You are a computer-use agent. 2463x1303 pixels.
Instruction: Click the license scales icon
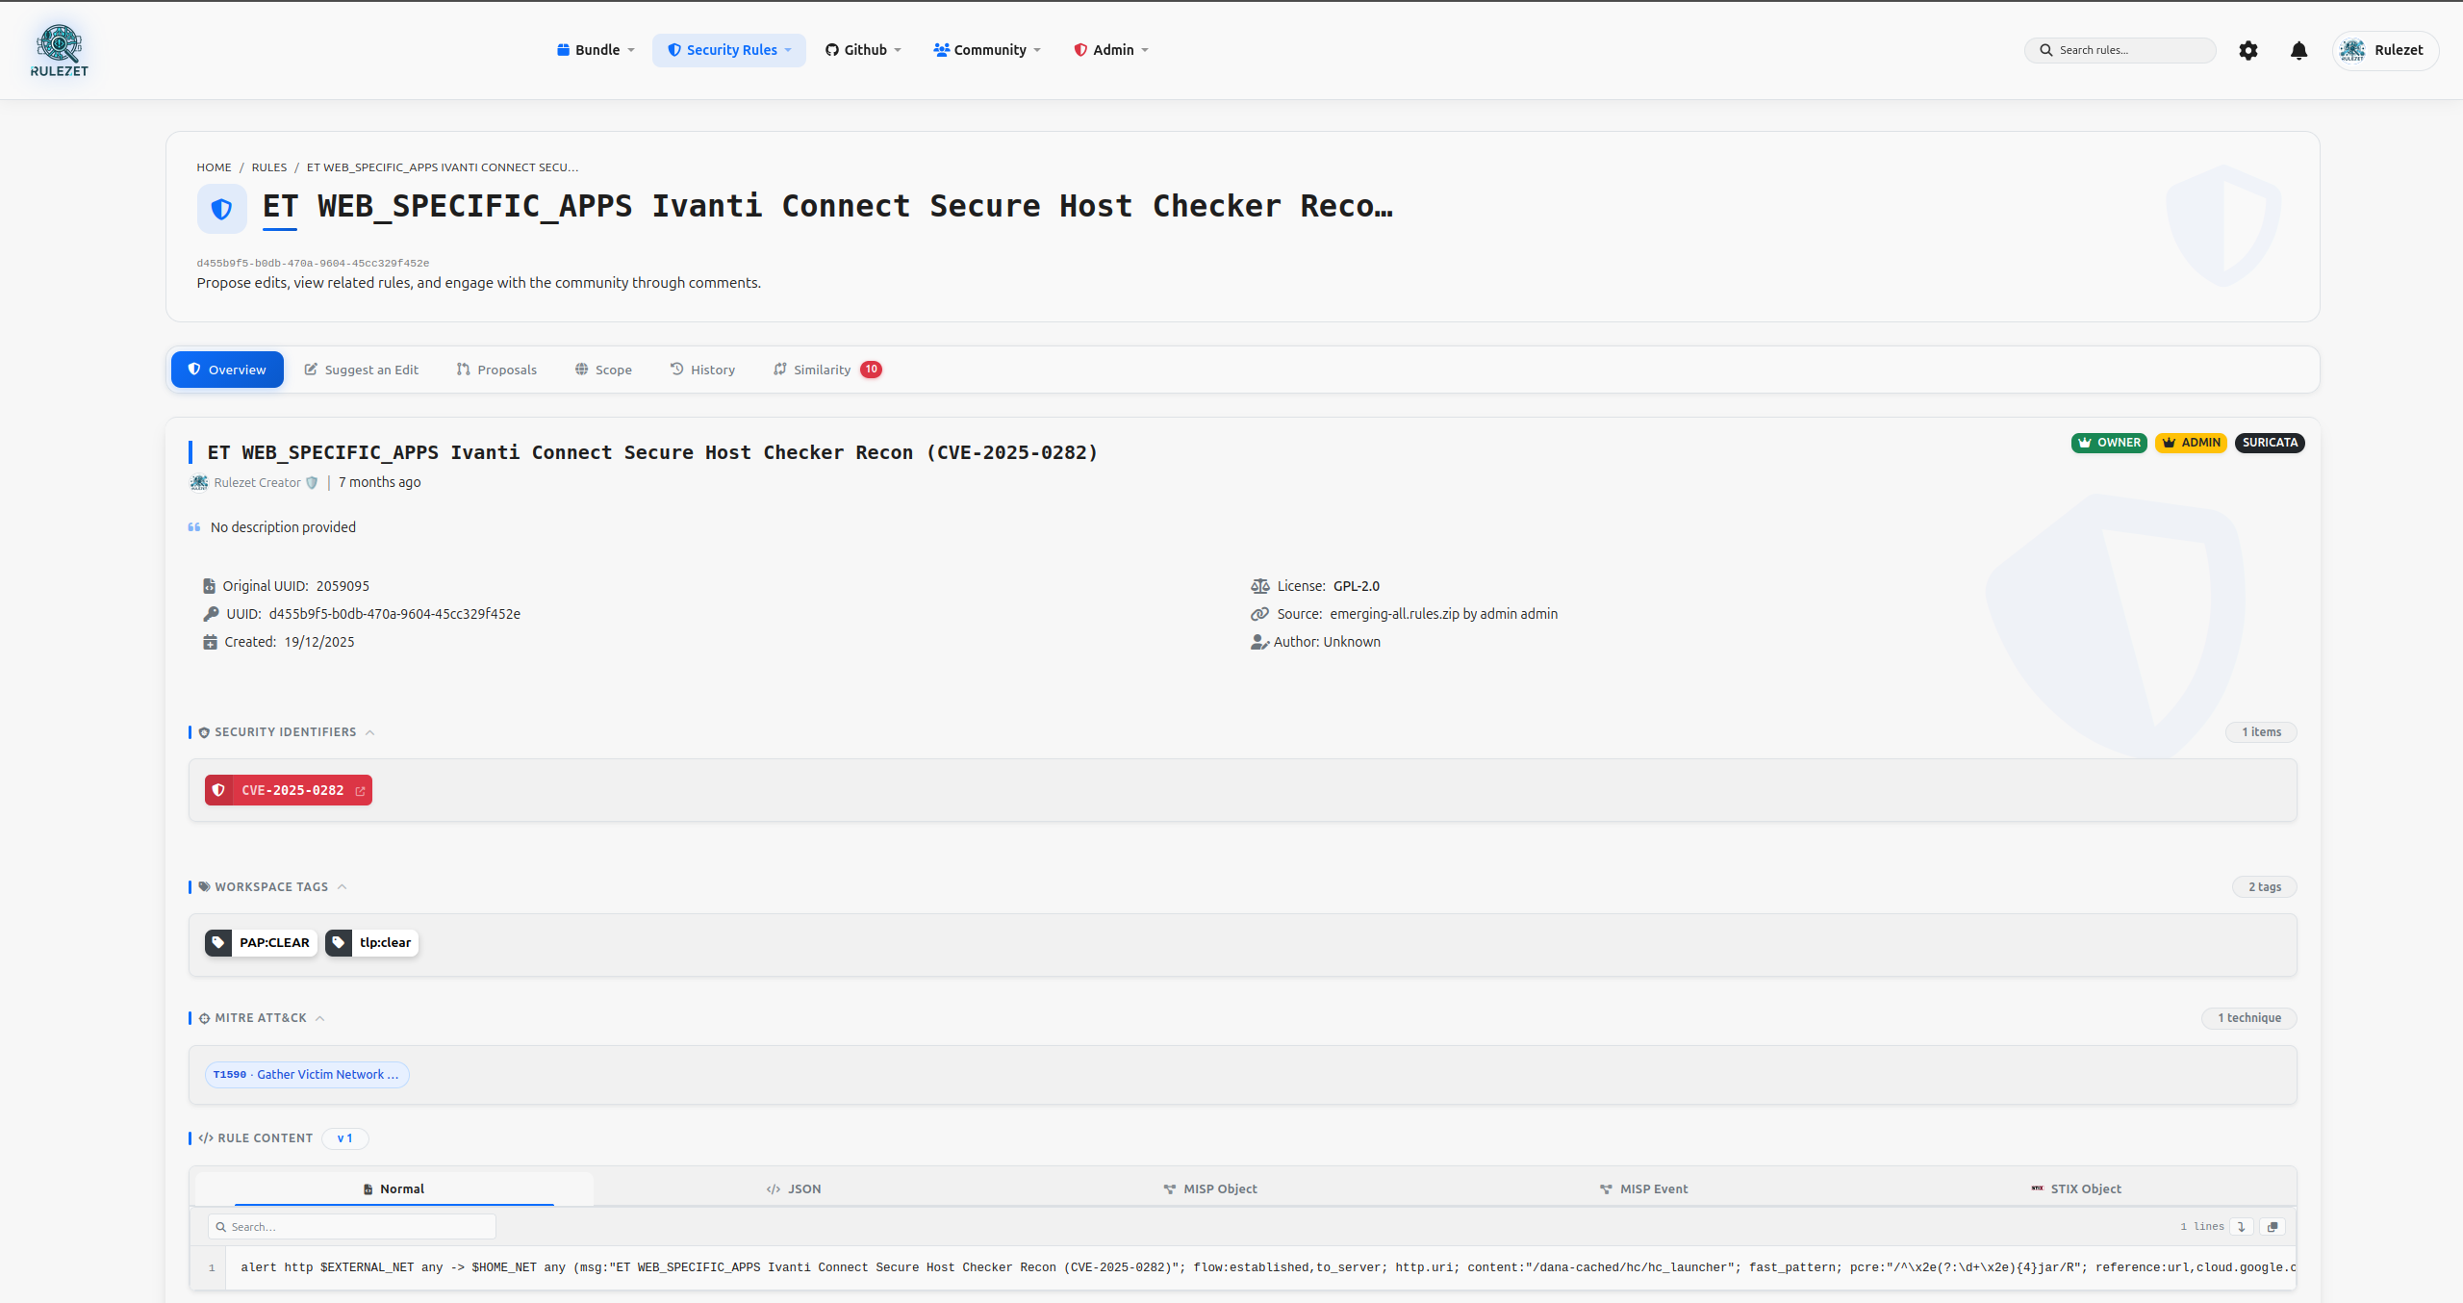[x=1260, y=586]
